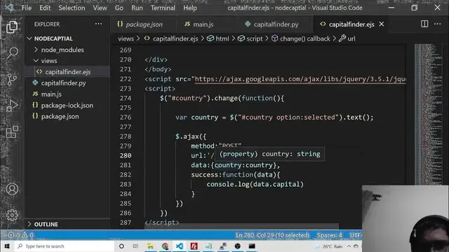Click the errors count in status bar
Image resolution: width=449 pixels, height=252 pixels.
pyautogui.click(x=14, y=235)
